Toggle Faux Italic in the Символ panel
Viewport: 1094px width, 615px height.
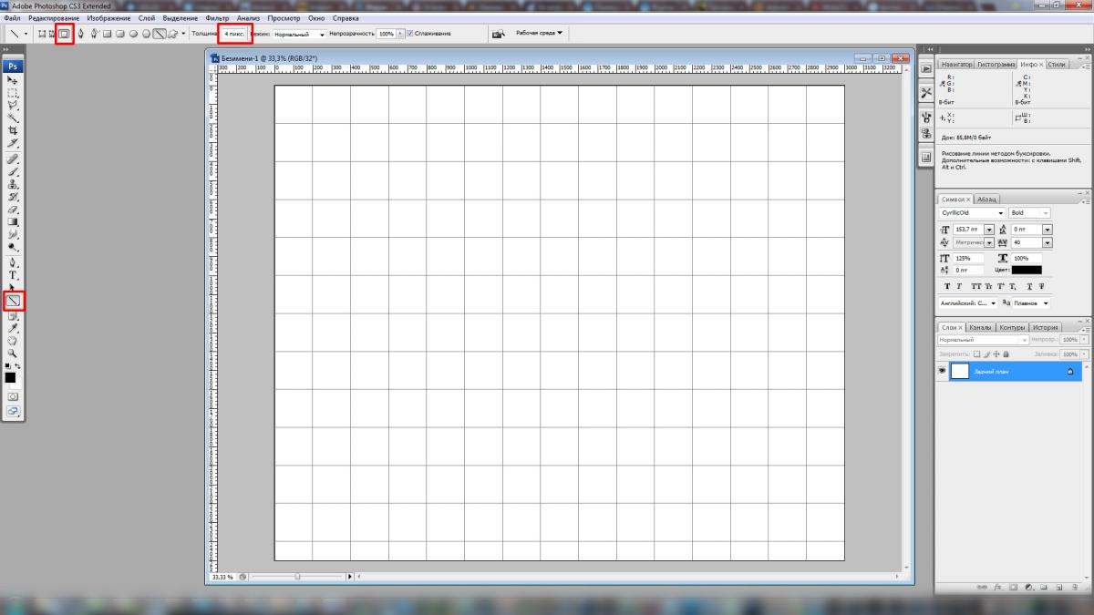tap(959, 286)
